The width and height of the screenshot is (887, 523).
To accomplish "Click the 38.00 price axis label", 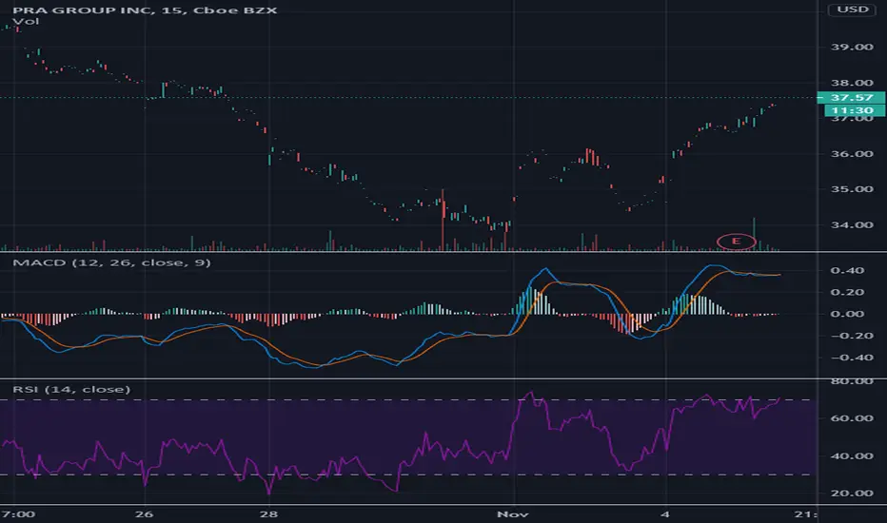I will [852, 83].
